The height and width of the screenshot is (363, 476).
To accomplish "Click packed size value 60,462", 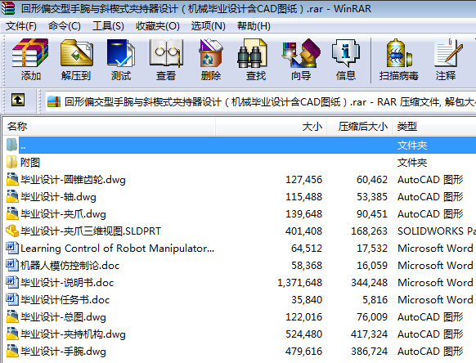I will tap(372, 180).
